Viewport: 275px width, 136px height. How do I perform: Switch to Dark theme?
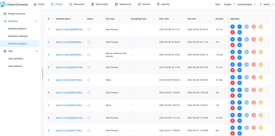(217, 4)
